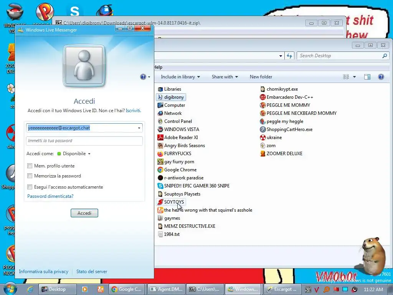This screenshot has height=295, width=393.
Task: Open the Souptoys Playsets icon
Action: tap(160, 194)
